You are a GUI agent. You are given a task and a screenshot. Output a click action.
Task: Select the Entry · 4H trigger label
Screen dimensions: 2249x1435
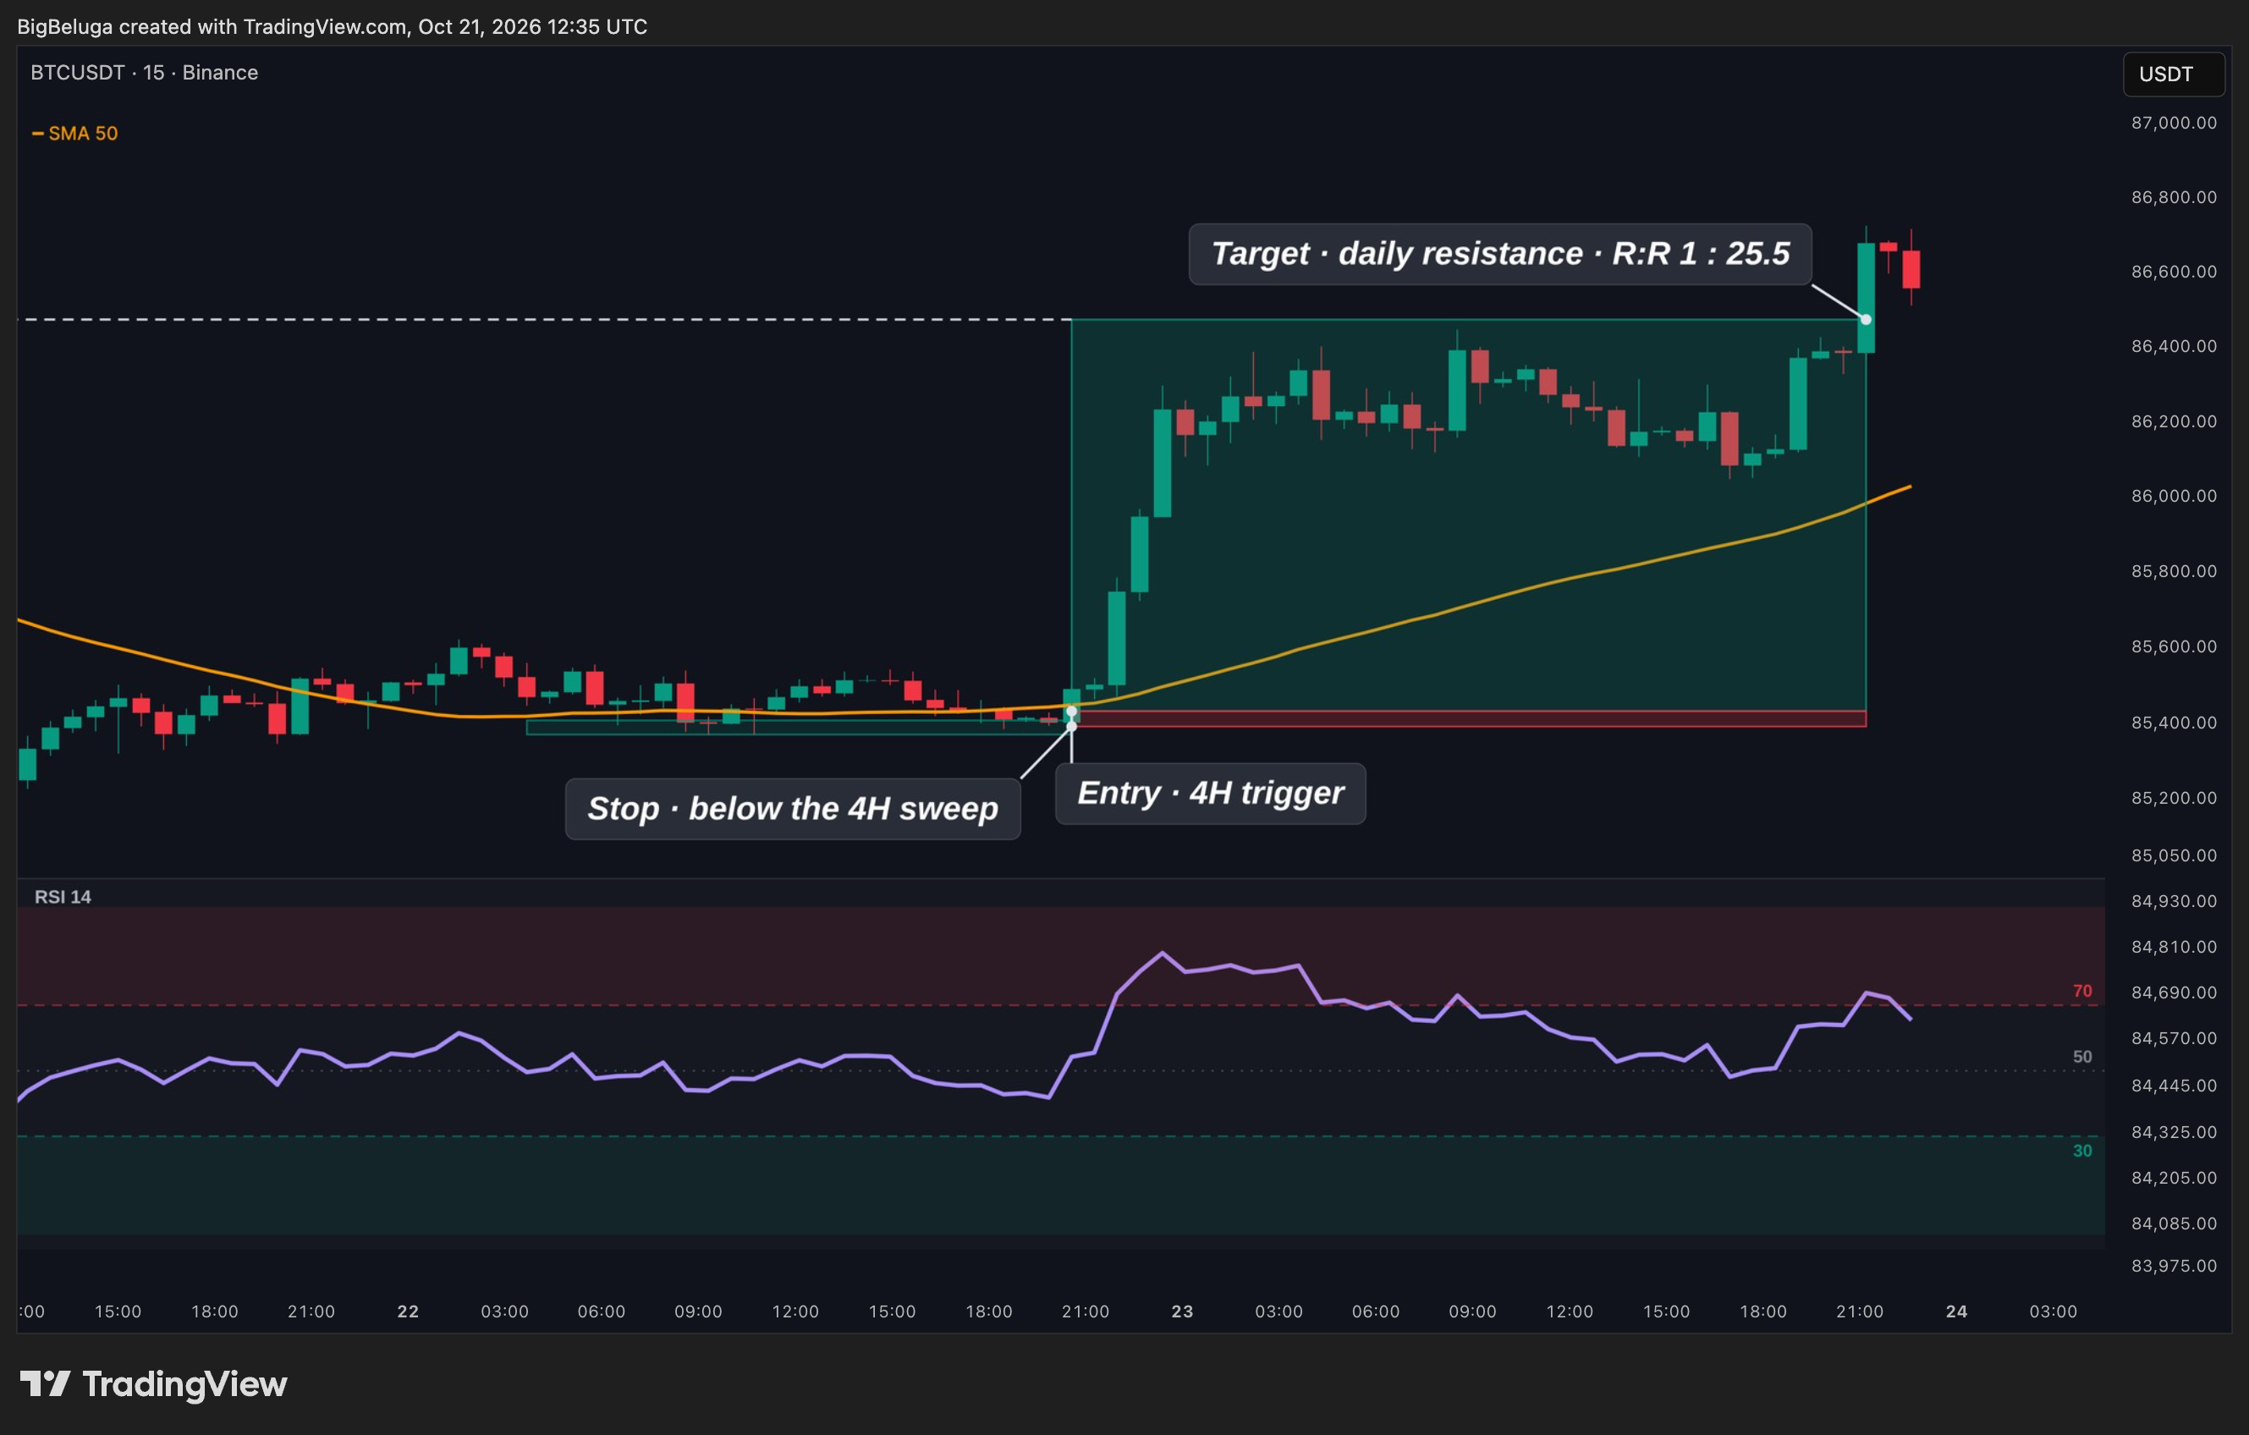(1211, 793)
